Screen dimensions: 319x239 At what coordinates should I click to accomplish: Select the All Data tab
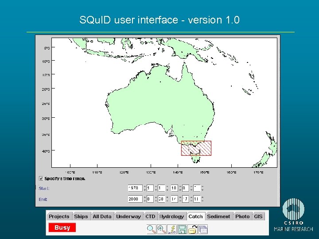(x=102, y=216)
